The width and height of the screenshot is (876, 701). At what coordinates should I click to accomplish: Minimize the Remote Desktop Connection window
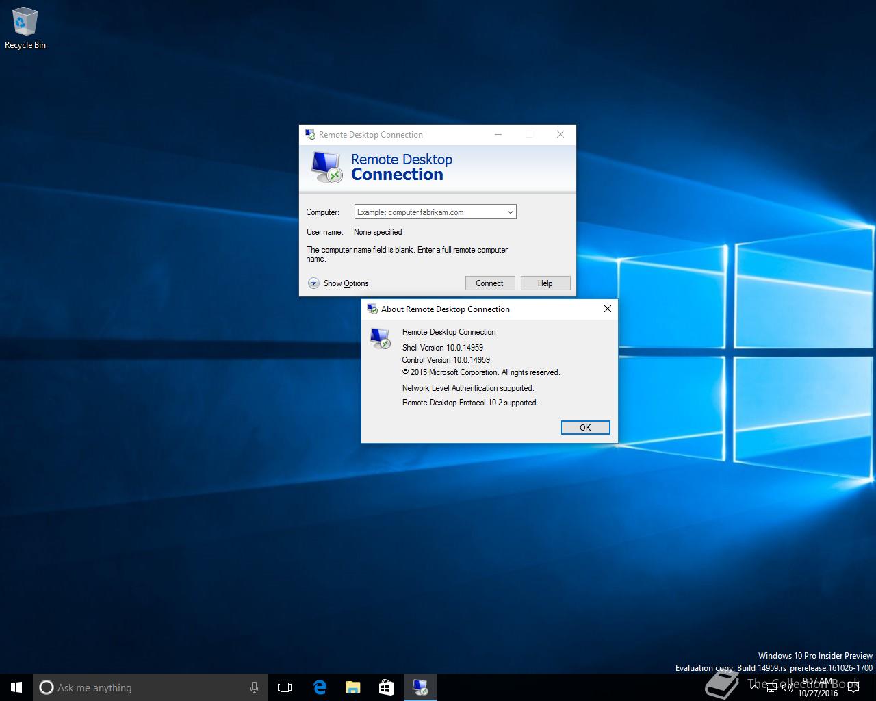498,134
